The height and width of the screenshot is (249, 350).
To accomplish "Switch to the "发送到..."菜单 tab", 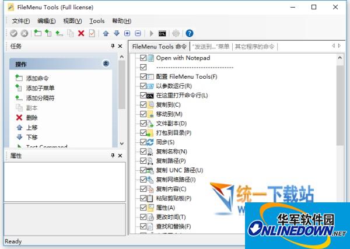I will pos(211,47).
